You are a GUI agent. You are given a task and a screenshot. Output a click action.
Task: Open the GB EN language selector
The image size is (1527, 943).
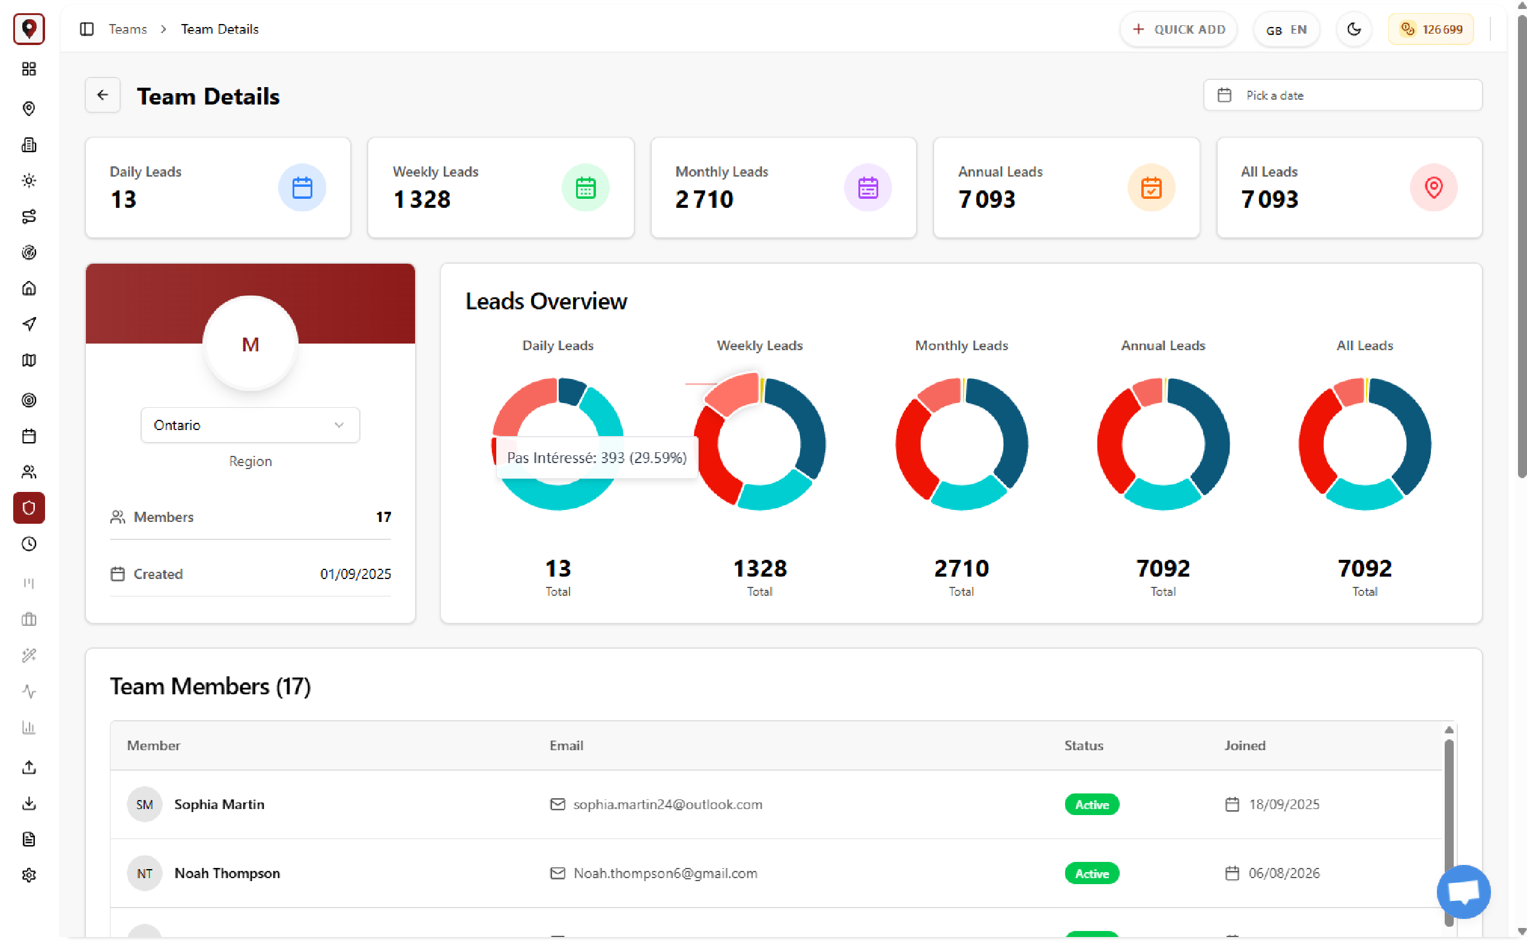1286,29
